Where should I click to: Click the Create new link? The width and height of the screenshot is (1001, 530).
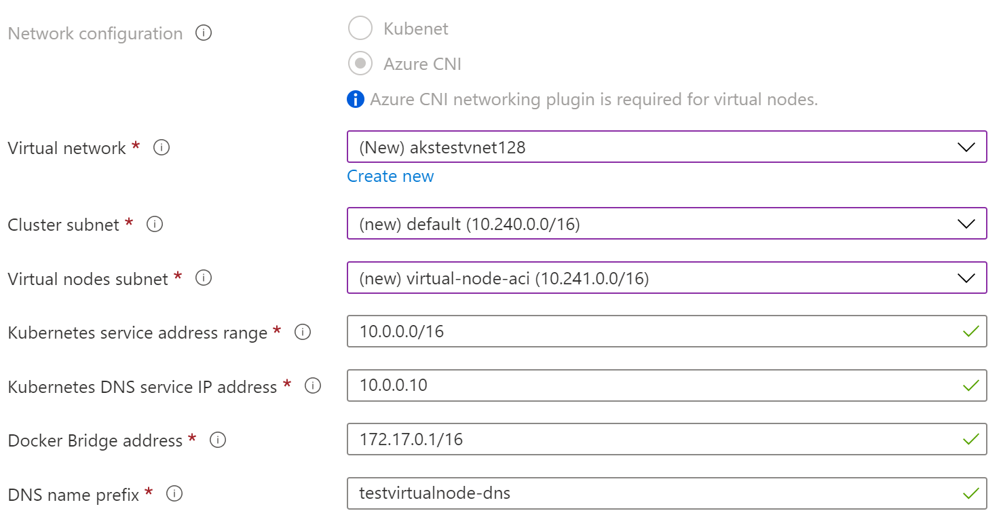(390, 176)
